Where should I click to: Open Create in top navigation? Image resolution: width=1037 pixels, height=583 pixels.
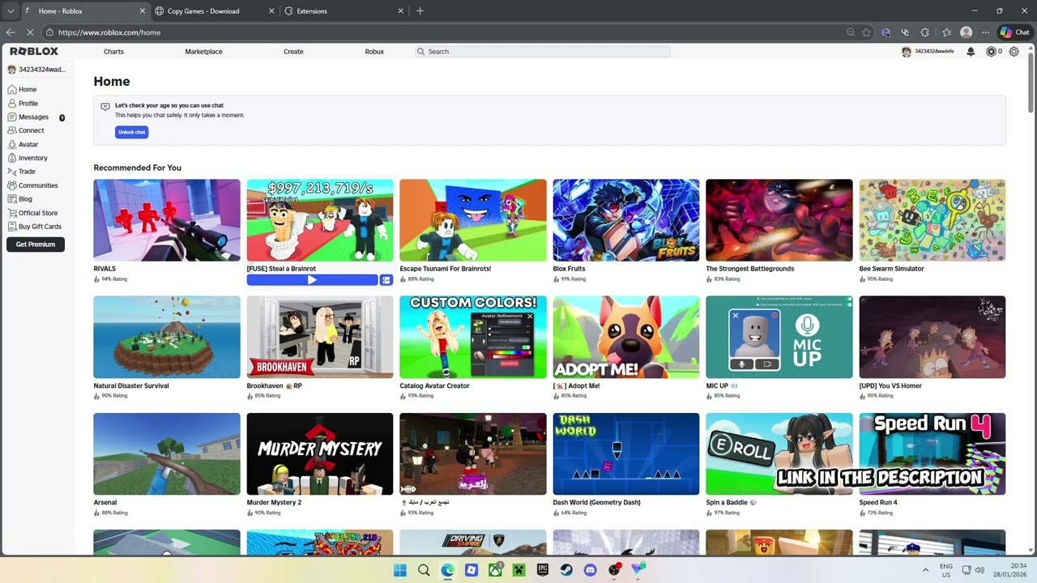tap(293, 52)
